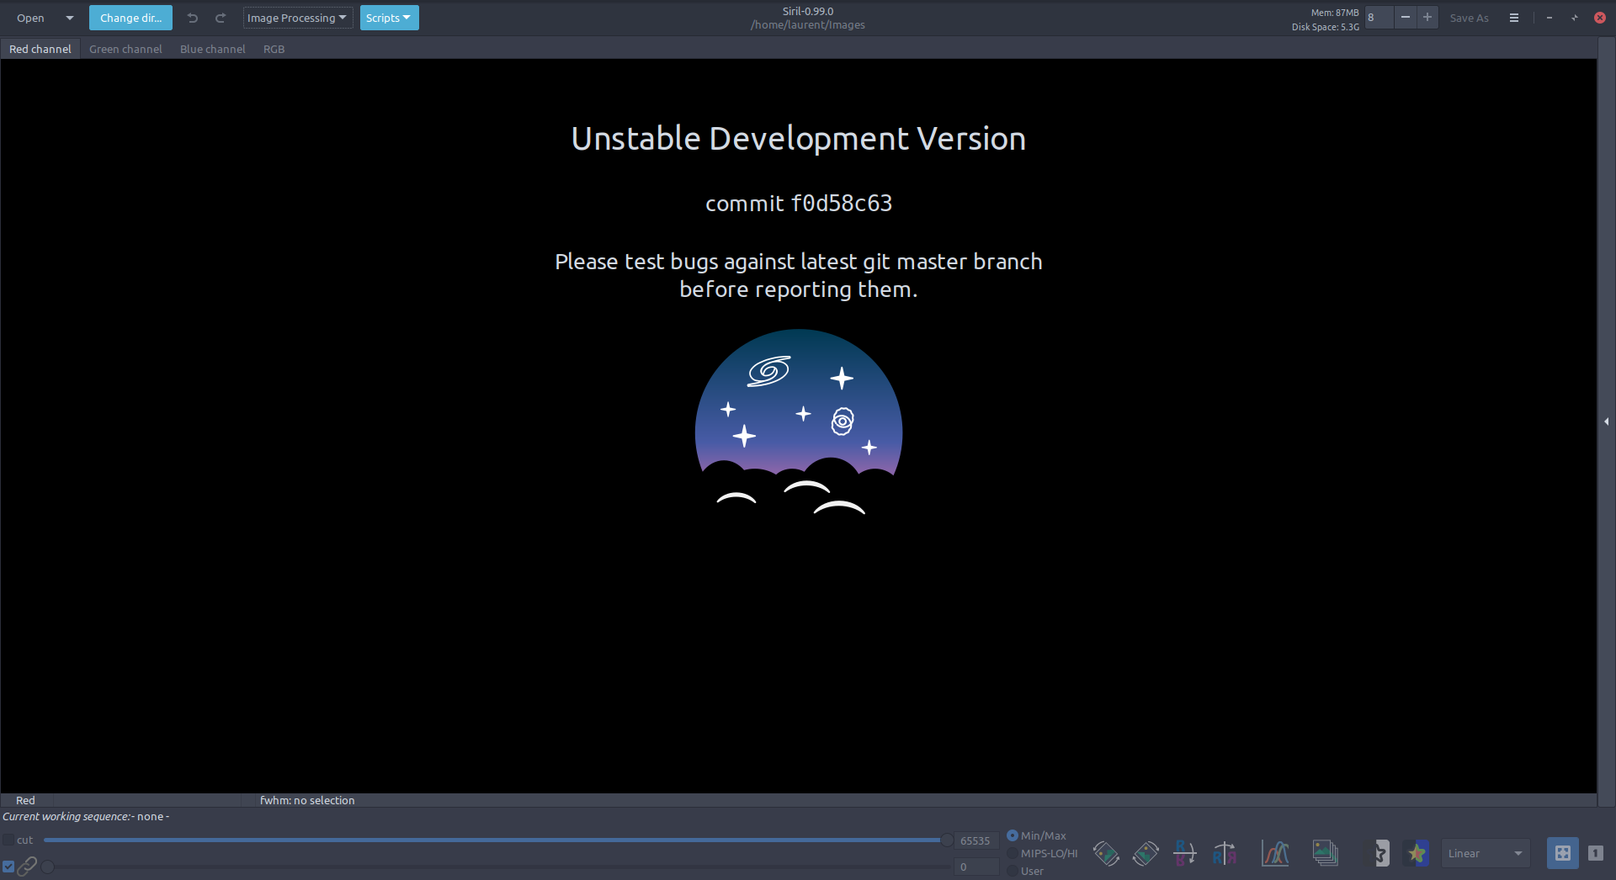Image resolution: width=1616 pixels, height=880 pixels.
Task: Expand the Scripts dropdown
Action: (389, 18)
